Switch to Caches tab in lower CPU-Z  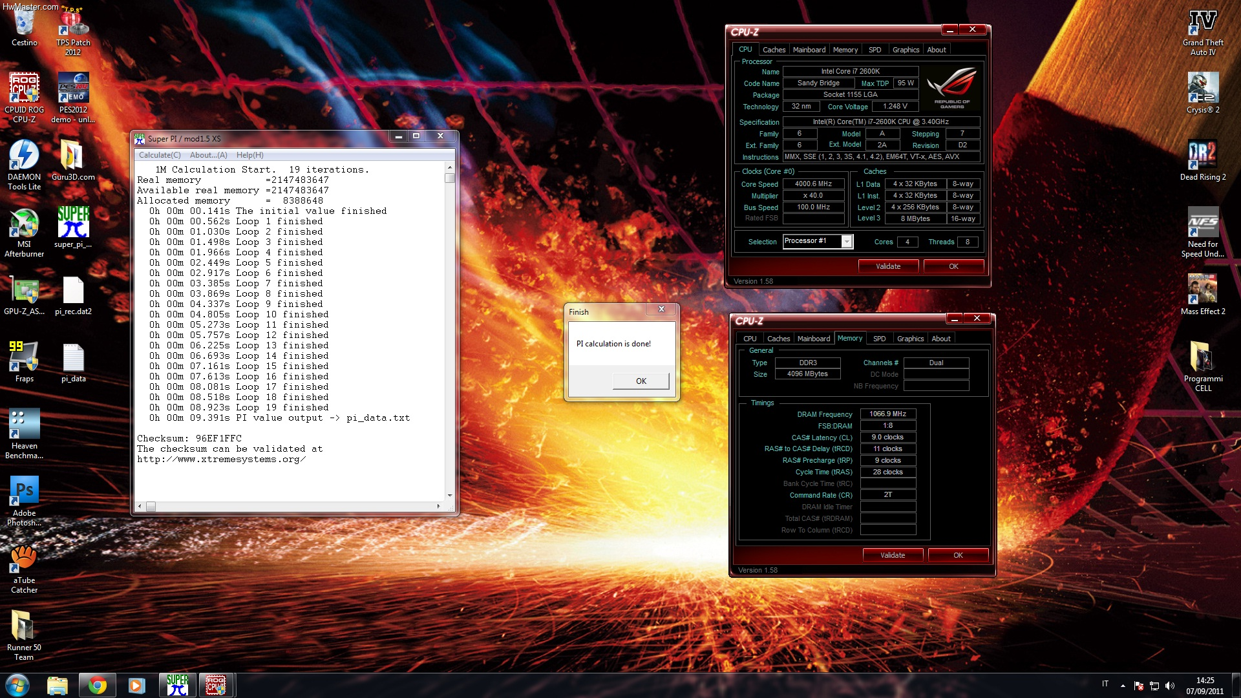click(x=778, y=339)
